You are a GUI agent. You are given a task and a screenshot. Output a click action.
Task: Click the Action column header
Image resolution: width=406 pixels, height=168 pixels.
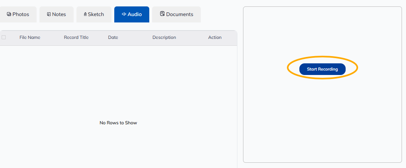coord(215,37)
